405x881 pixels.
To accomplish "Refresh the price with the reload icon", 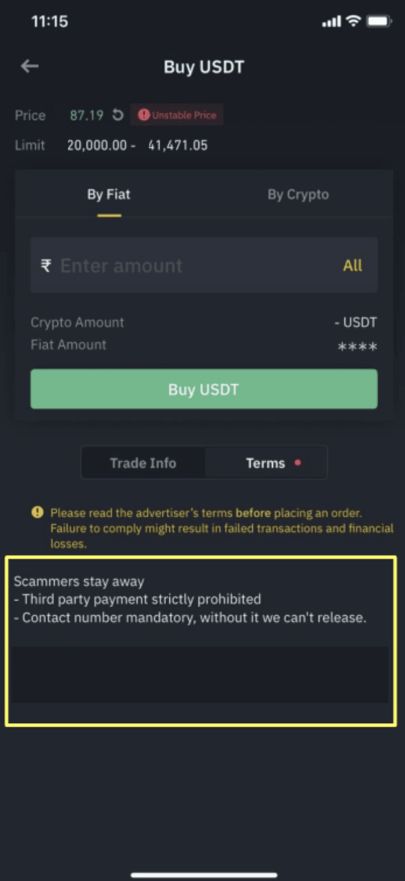I will coord(117,115).
